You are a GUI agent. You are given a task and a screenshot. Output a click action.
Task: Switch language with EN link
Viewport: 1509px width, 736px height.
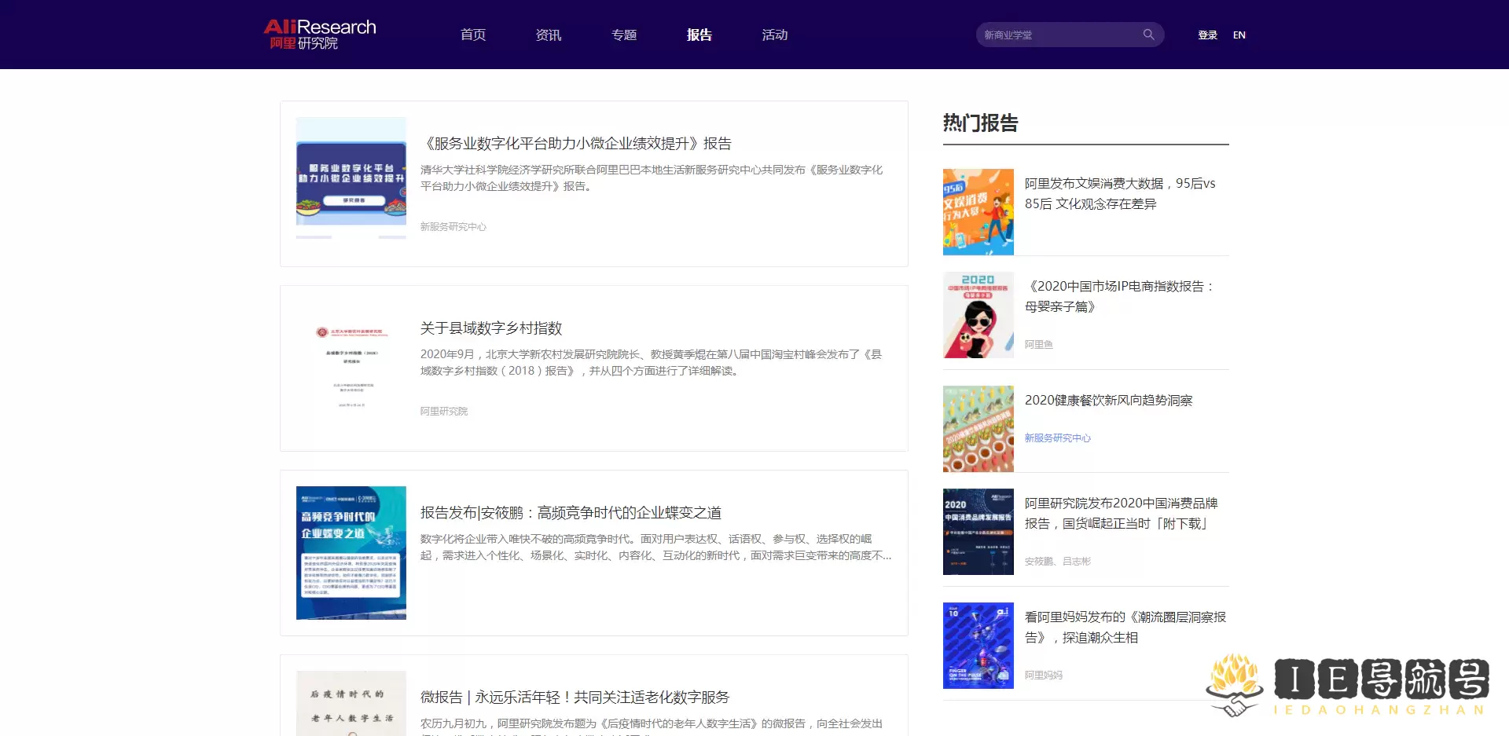point(1239,35)
